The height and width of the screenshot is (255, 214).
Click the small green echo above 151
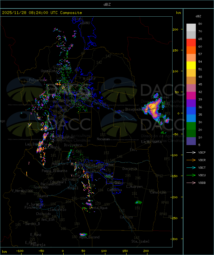coord(138,202)
